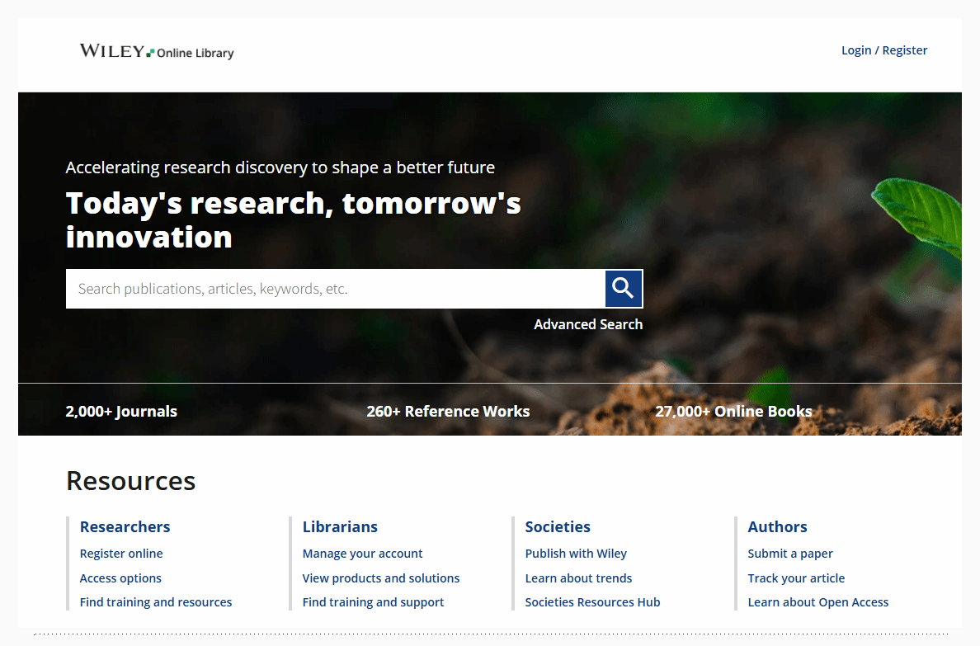Browse the 27,000+ Online Books link

(x=733, y=411)
